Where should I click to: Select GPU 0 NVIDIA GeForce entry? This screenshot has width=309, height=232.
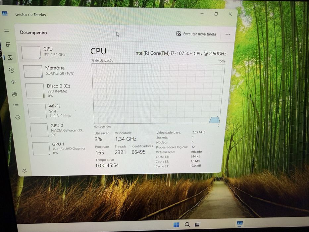(58, 130)
